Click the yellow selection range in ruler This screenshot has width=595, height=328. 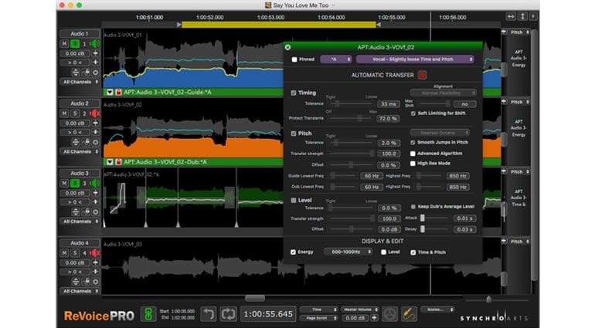[x=279, y=25]
